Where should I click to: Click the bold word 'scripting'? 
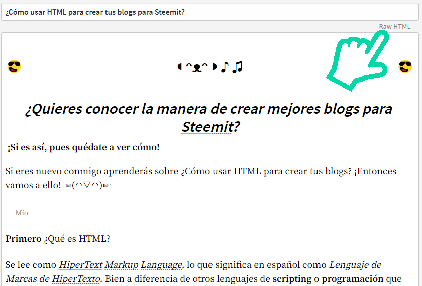coord(292,279)
